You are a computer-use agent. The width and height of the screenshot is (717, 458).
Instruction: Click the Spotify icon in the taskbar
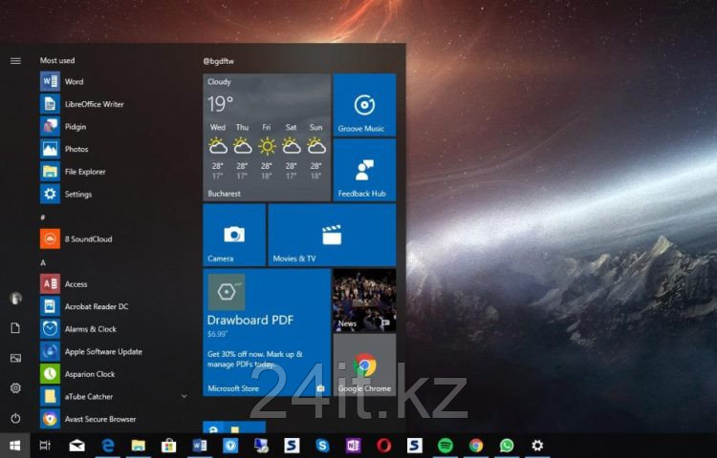point(445,446)
